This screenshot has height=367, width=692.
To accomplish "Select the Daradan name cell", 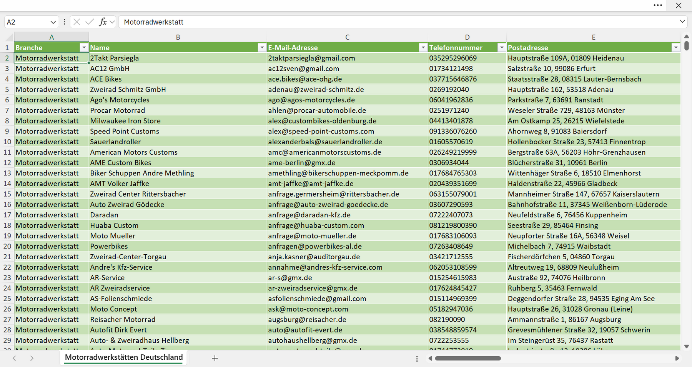I will tap(178, 215).
